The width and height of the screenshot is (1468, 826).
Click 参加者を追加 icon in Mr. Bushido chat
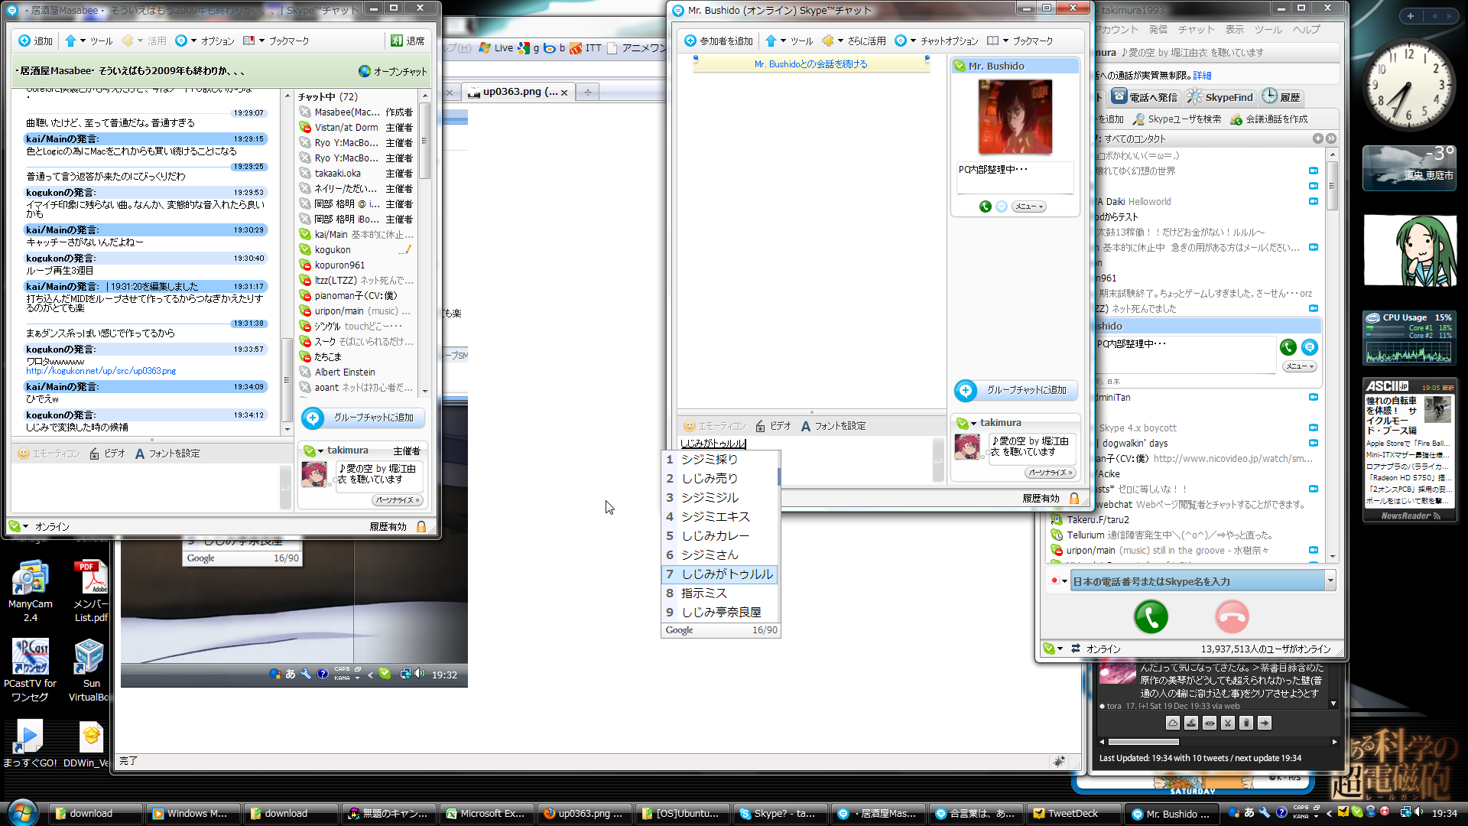[x=690, y=41]
